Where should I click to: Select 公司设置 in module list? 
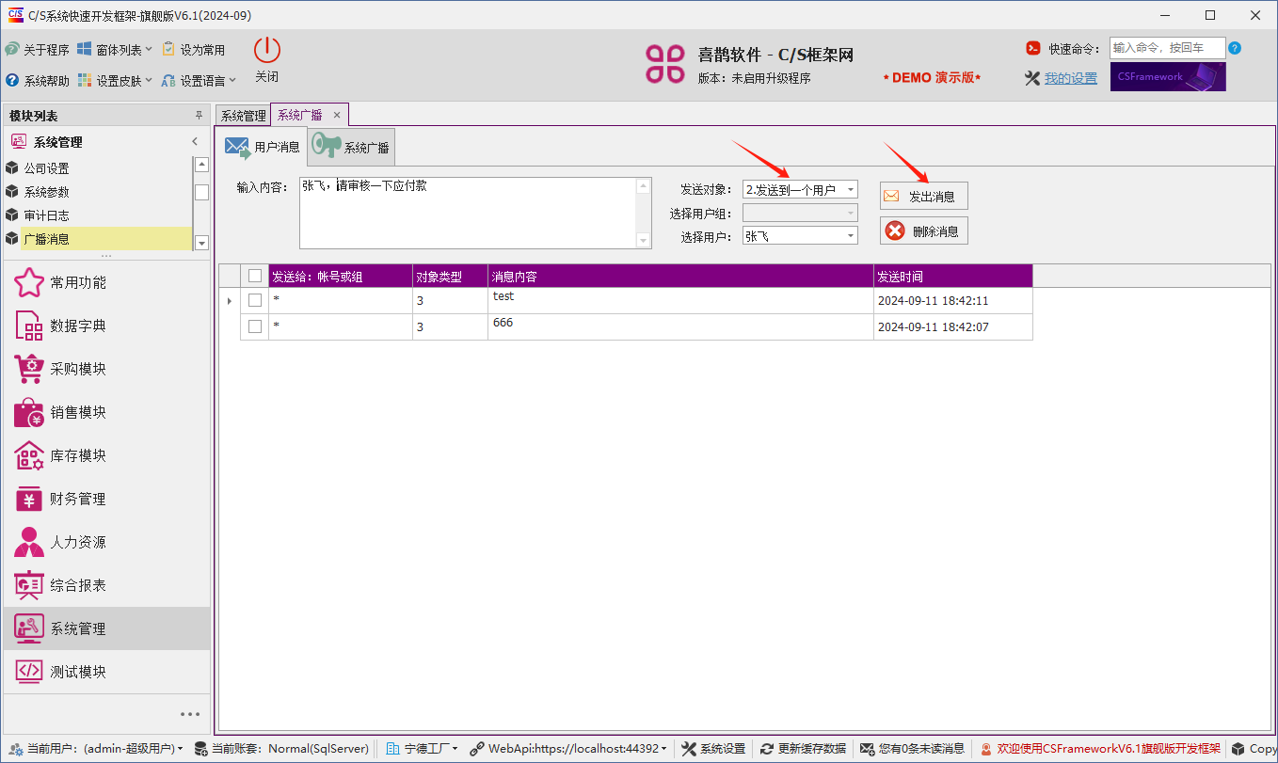click(x=97, y=168)
